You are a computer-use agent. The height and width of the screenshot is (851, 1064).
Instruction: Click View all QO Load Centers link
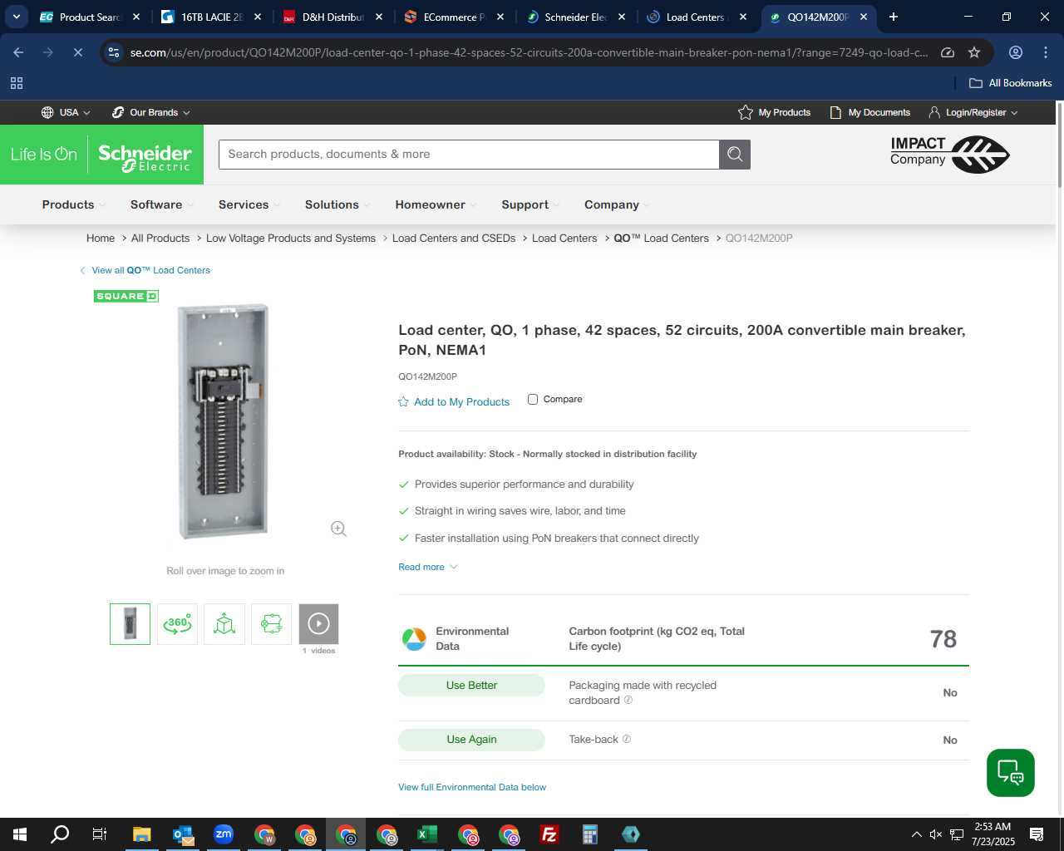(145, 270)
